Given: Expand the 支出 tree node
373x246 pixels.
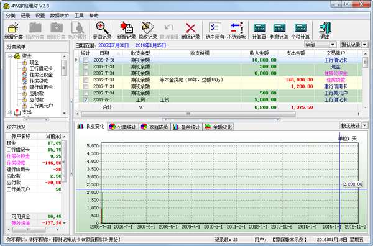Looking at the screenshot, I should pos(10,112).
